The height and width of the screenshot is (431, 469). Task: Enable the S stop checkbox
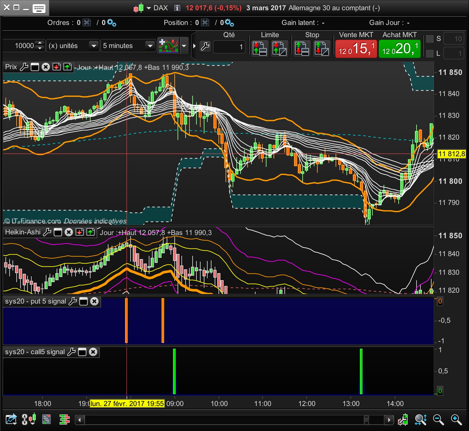click(x=430, y=39)
